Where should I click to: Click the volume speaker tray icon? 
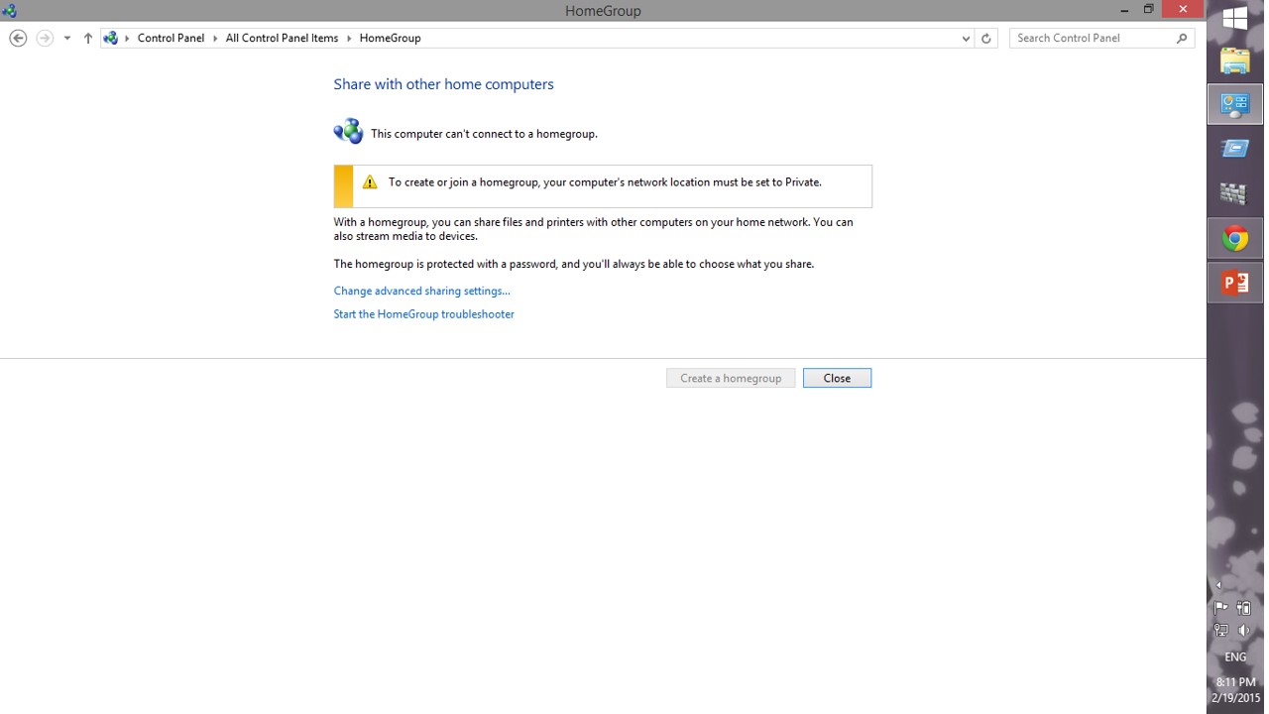(x=1243, y=631)
